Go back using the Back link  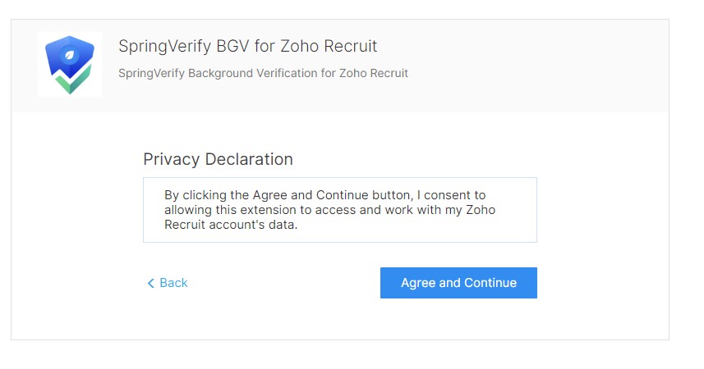pos(168,283)
